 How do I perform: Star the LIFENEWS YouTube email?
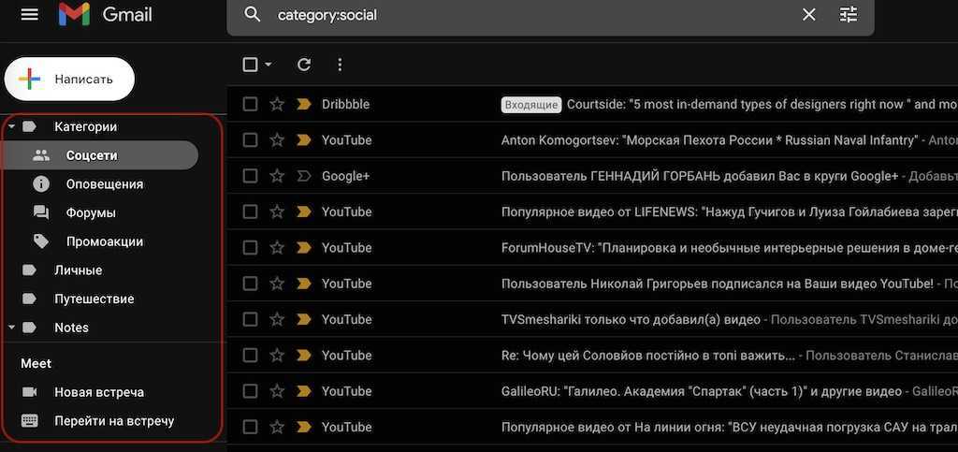tap(277, 211)
